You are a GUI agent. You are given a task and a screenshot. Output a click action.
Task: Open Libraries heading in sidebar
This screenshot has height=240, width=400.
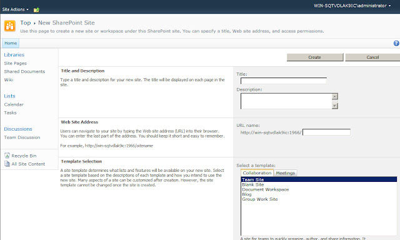14,55
